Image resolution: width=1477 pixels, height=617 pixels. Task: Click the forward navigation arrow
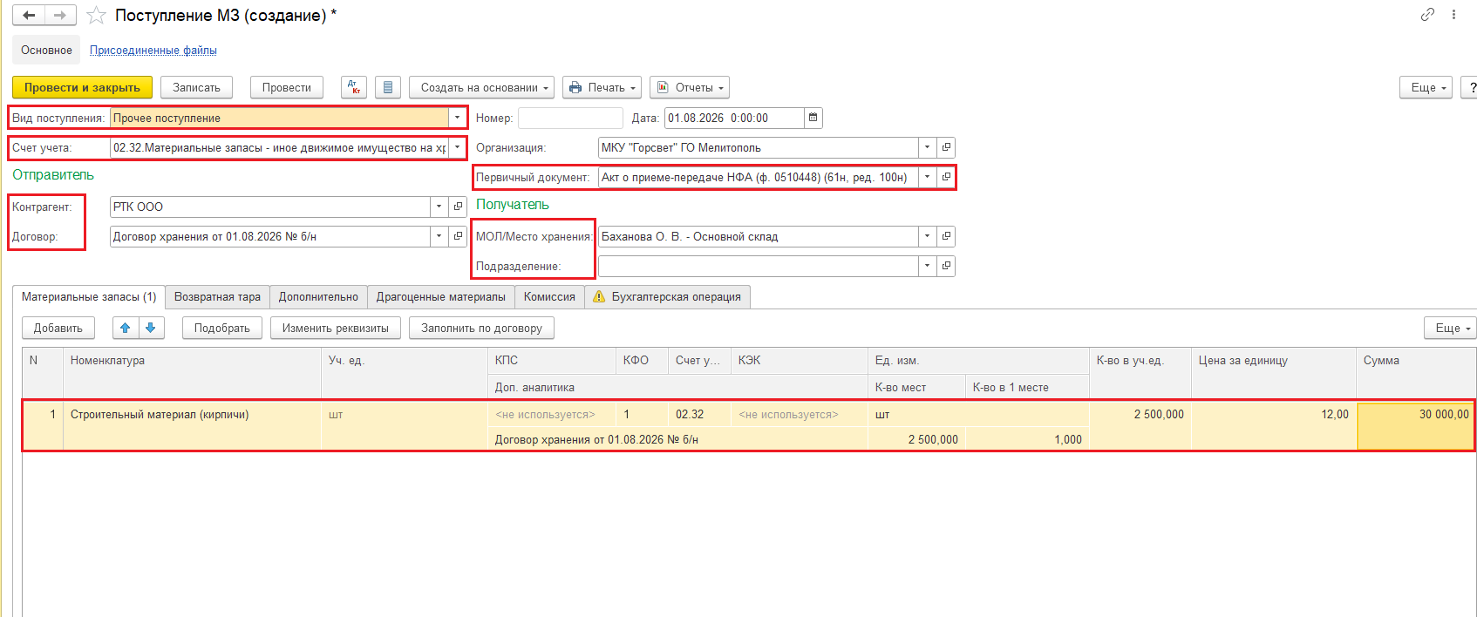[x=59, y=16]
